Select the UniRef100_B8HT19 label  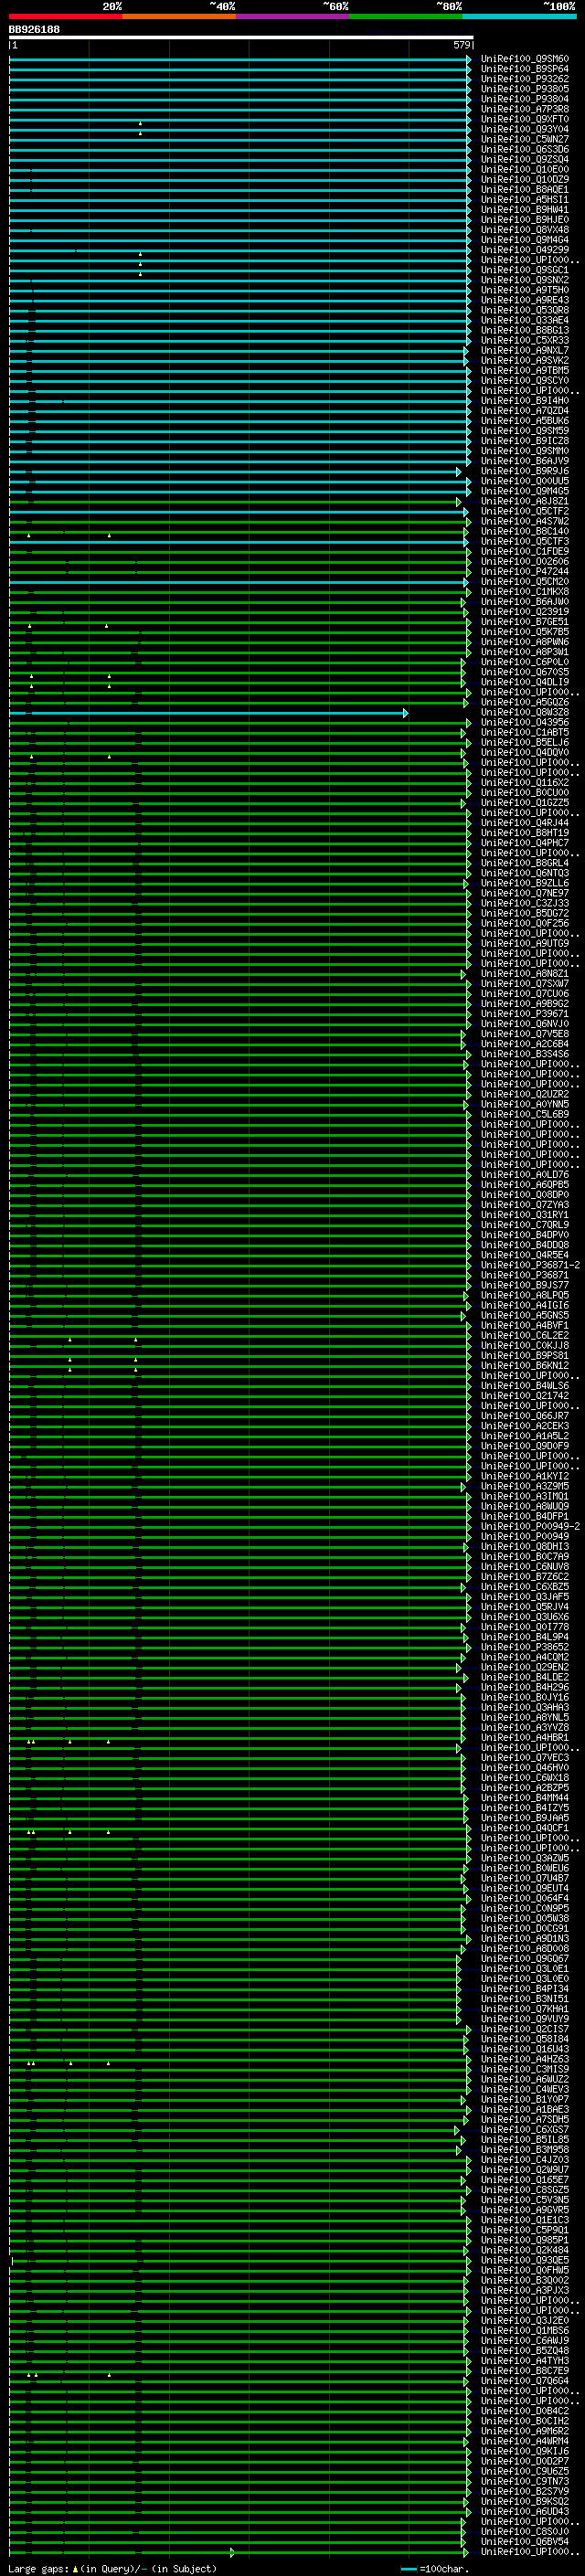click(x=524, y=833)
